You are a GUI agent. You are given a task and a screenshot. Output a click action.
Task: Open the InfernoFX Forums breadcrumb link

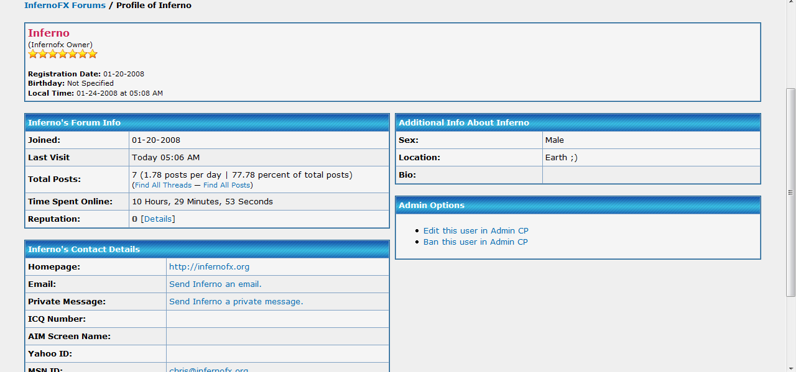point(65,6)
